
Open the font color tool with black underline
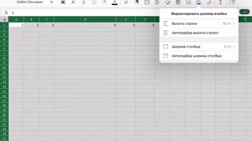115,2
